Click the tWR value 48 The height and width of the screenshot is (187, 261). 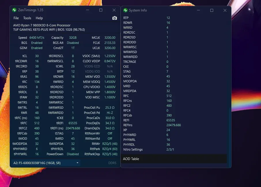click(x=37, y=113)
